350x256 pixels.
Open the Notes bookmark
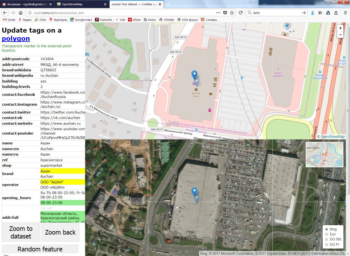click(x=150, y=20)
